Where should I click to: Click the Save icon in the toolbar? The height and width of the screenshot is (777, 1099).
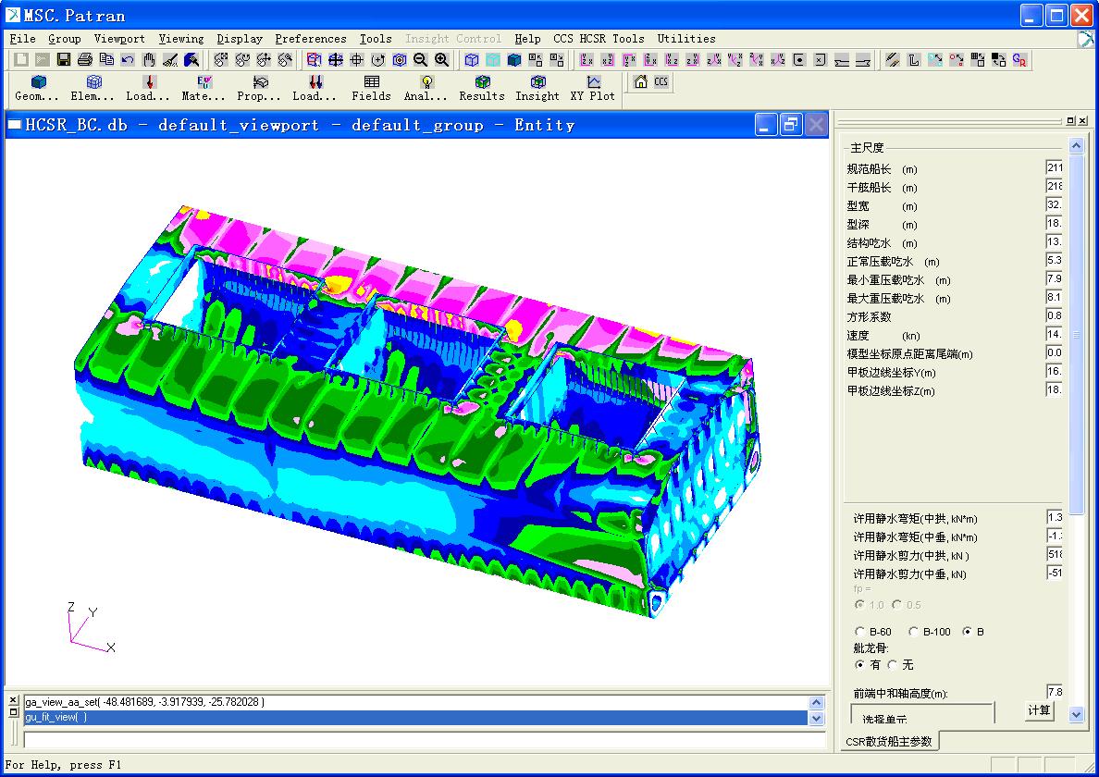[x=64, y=60]
